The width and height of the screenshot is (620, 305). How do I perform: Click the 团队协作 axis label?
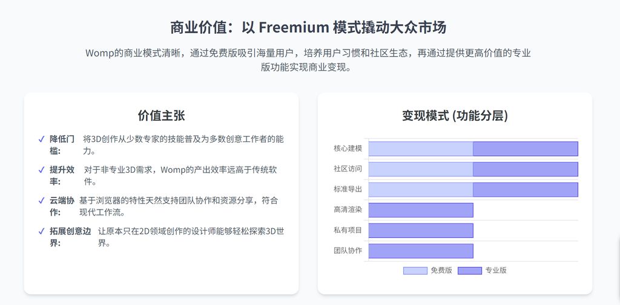point(348,251)
